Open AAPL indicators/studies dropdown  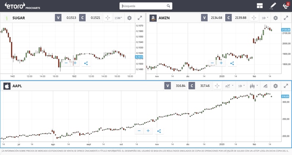(229, 86)
